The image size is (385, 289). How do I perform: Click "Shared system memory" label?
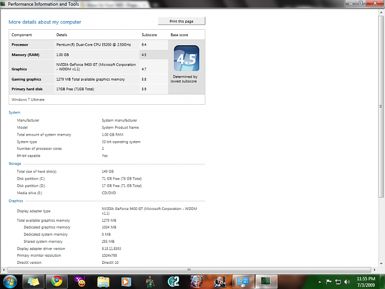point(43,241)
